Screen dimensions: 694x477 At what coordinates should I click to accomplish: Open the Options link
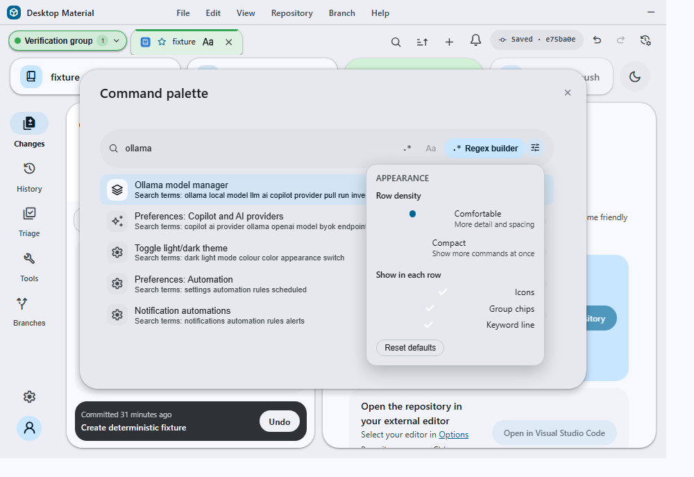pos(454,435)
